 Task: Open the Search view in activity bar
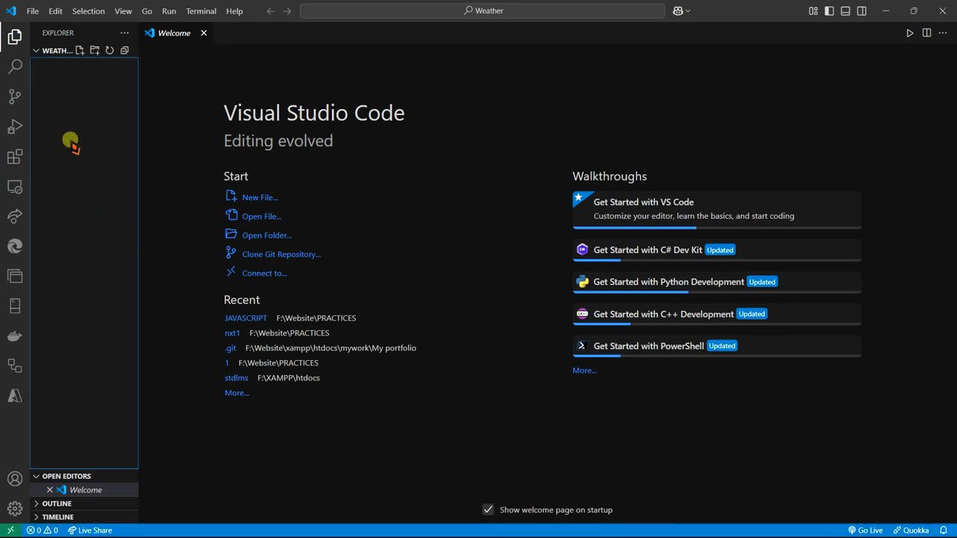coord(15,67)
